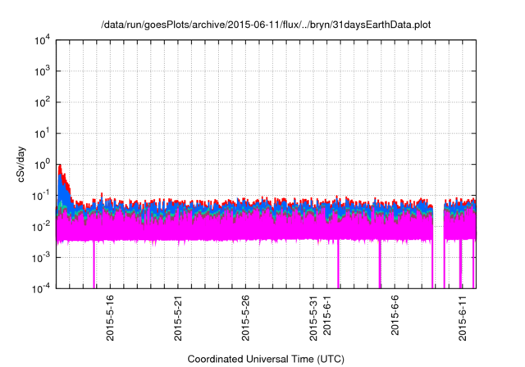
Task: Select the 2015-6-1 date tick label
Action: tap(328, 318)
